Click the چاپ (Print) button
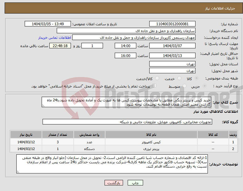 pos(135,183)
